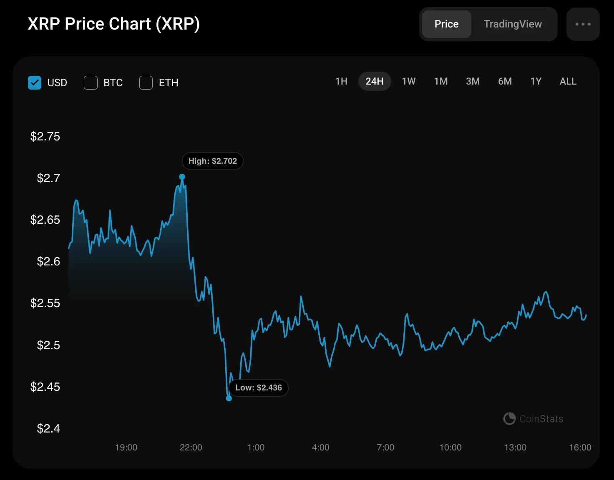Choose the 3M time range
The width and height of the screenshot is (614, 480).
click(473, 81)
